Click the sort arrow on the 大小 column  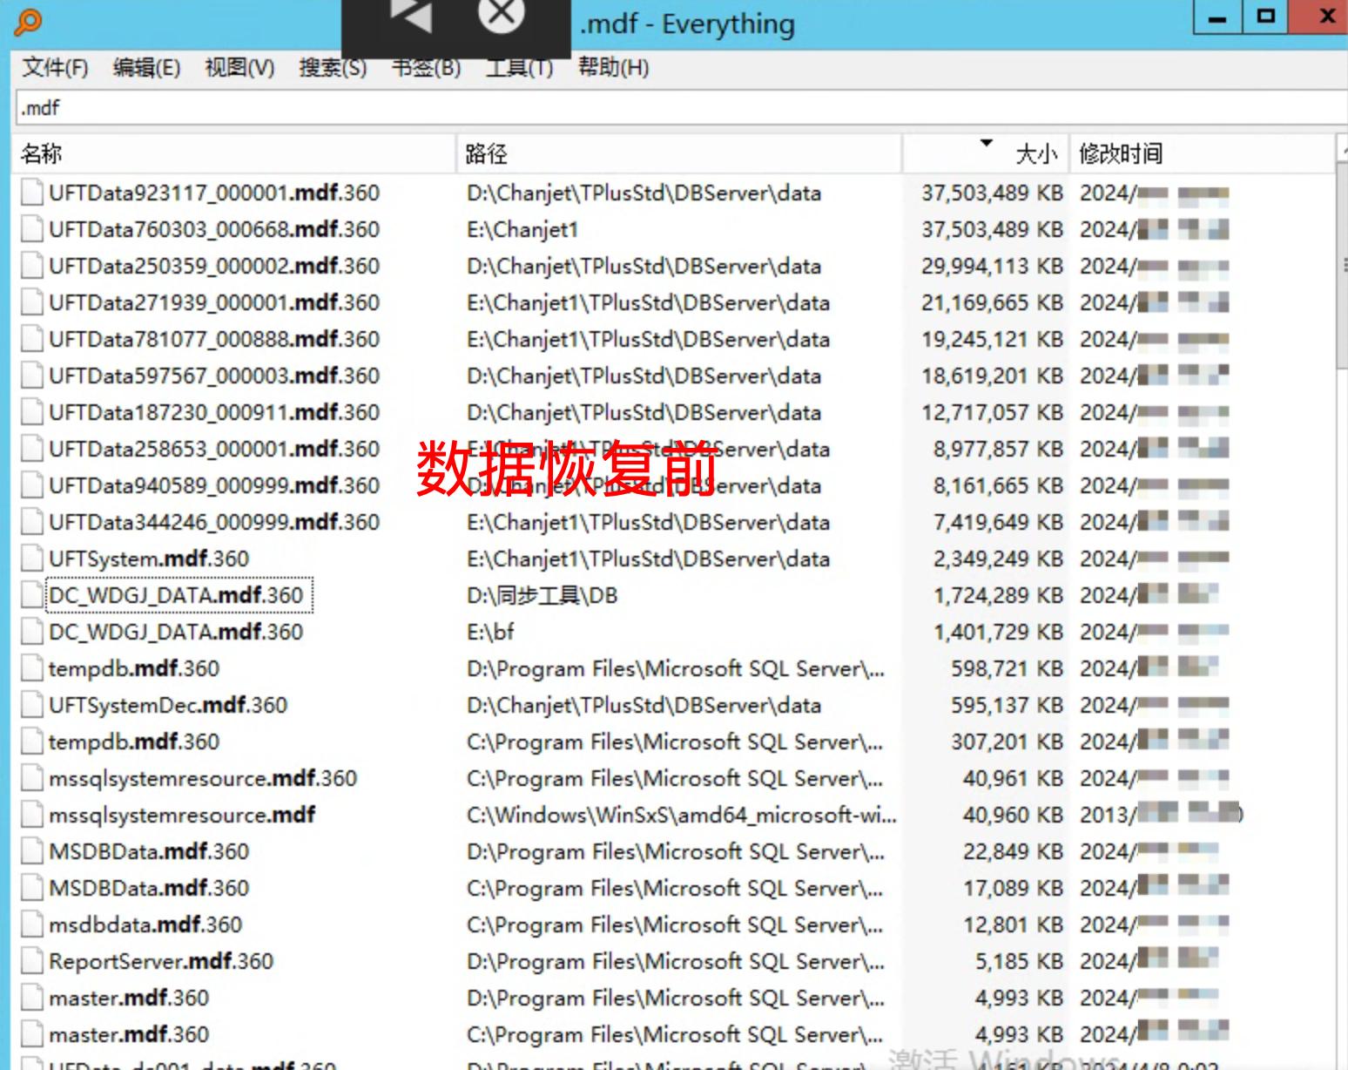click(x=985, y=141)
